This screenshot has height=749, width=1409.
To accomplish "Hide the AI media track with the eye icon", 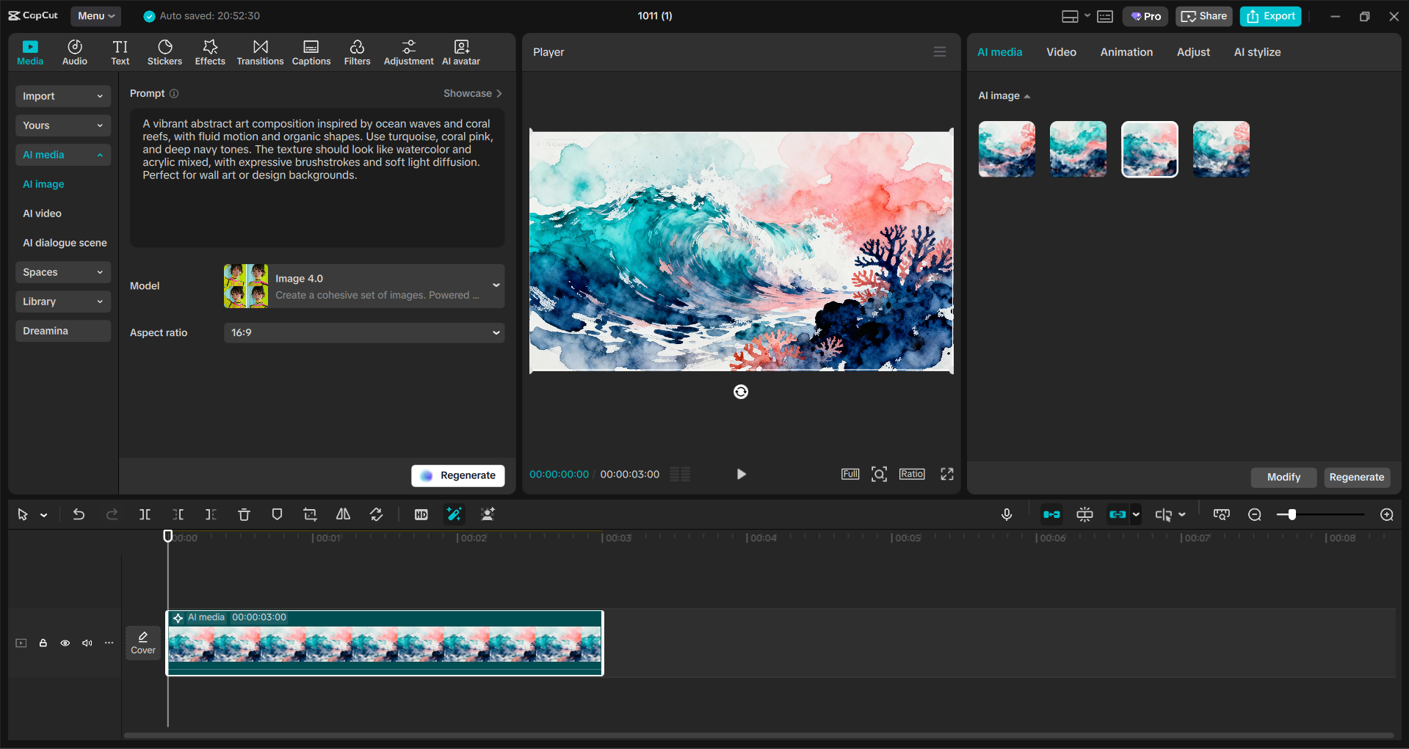I will tap(65, 643).
